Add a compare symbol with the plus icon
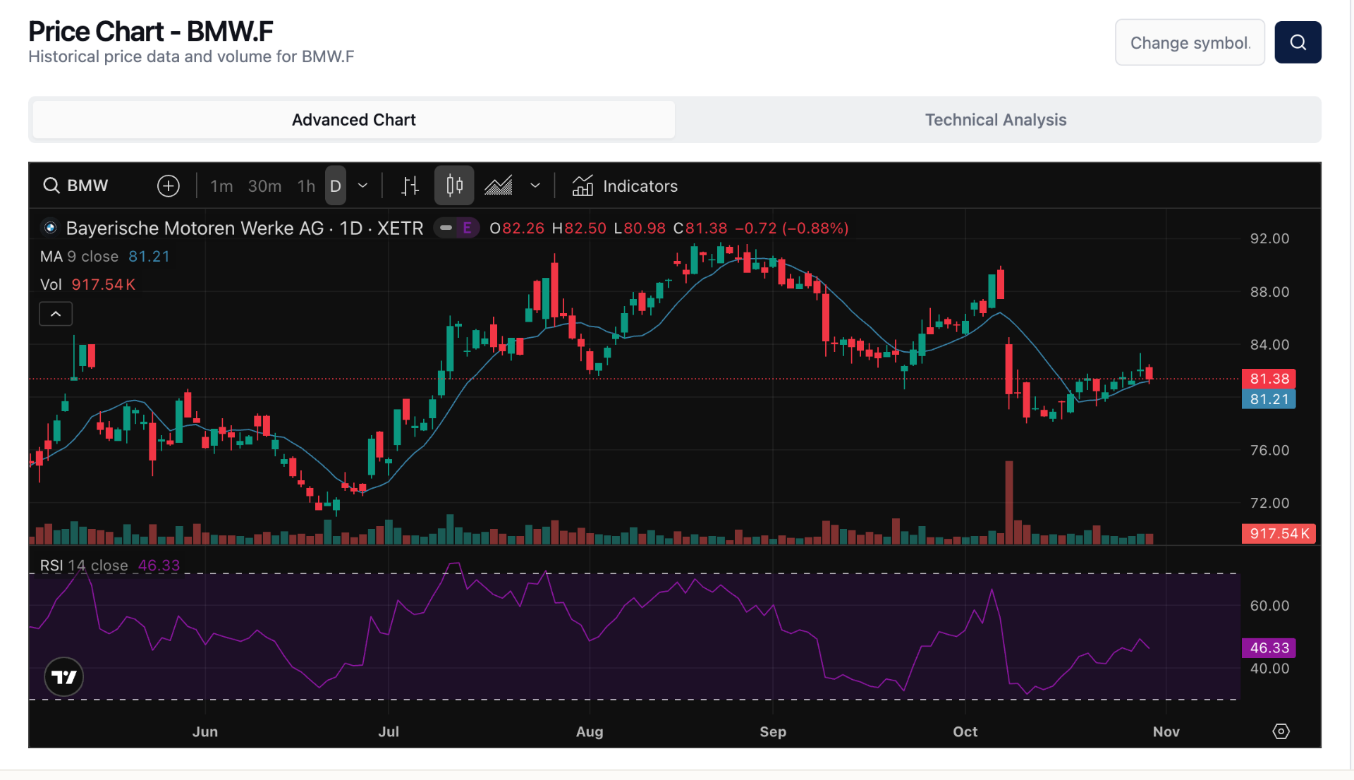 168,185
